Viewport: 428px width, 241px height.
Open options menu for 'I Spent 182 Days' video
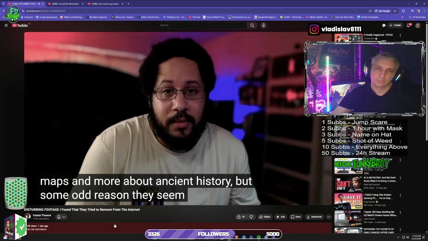tap(400, 212)
